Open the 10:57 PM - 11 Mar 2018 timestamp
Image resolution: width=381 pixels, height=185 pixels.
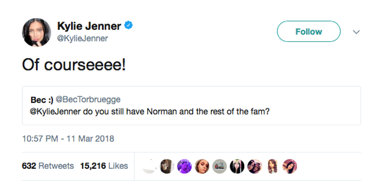pos(68,138)
